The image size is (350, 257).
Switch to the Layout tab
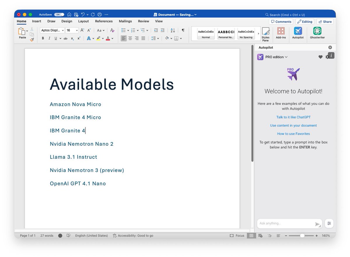(x=83, y=21)
